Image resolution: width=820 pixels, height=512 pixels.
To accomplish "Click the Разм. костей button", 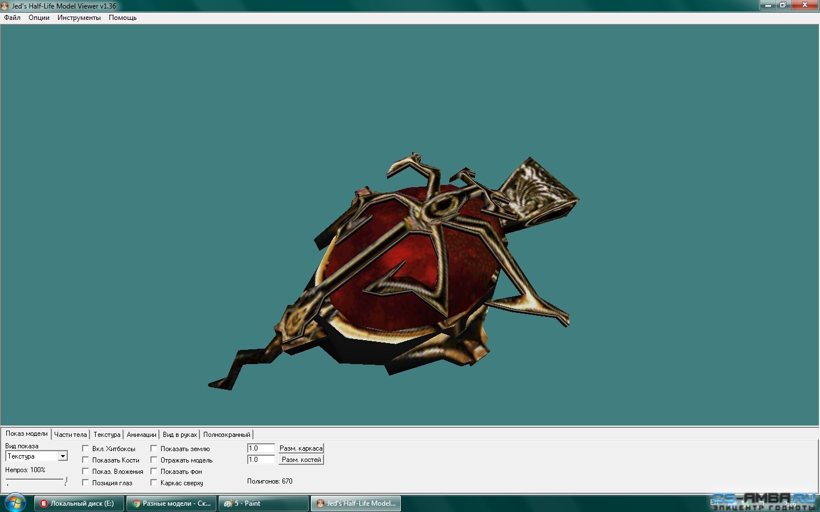I will coord(301,460).
